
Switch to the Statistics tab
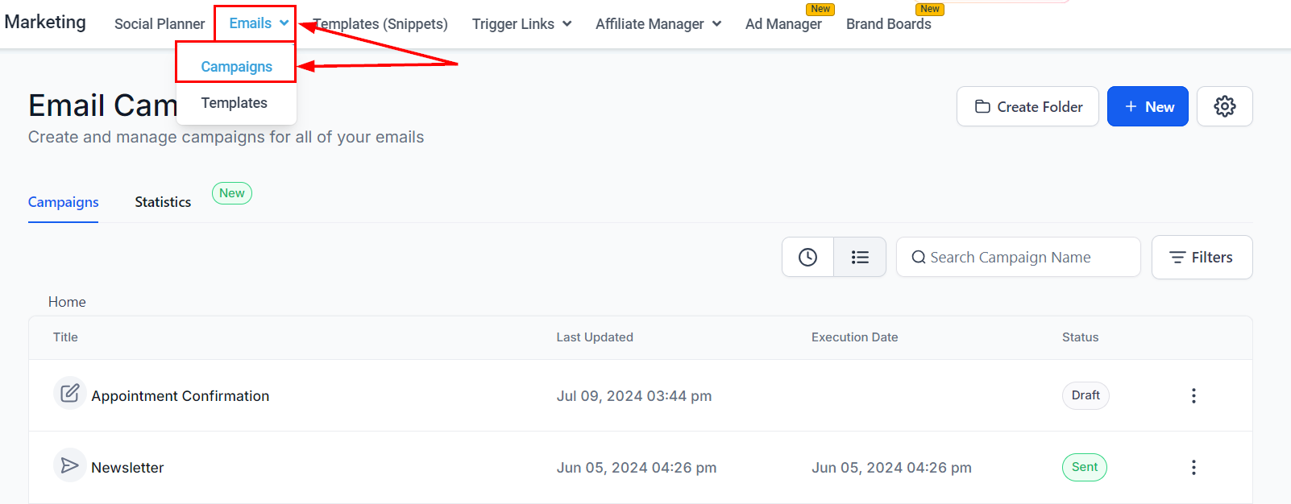tap(163, 202)
